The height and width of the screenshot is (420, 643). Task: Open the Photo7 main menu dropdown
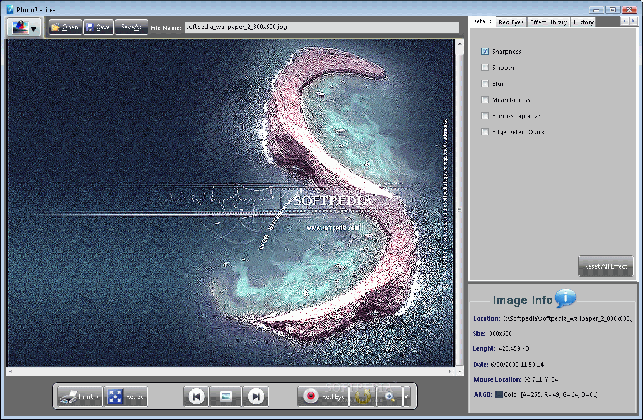click(x=24, y=27)
